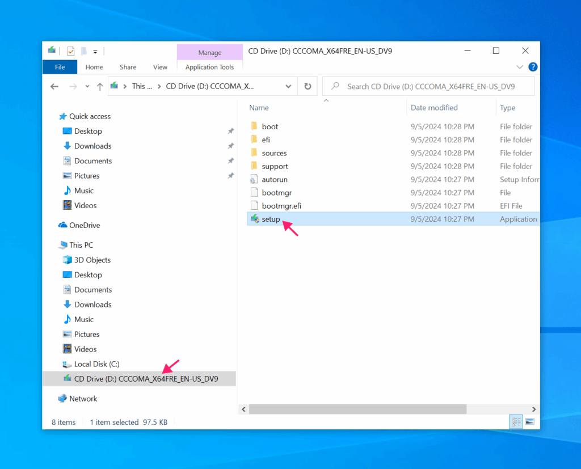Sort by the Name column header

pyautogui.click(x=259, y=108)
